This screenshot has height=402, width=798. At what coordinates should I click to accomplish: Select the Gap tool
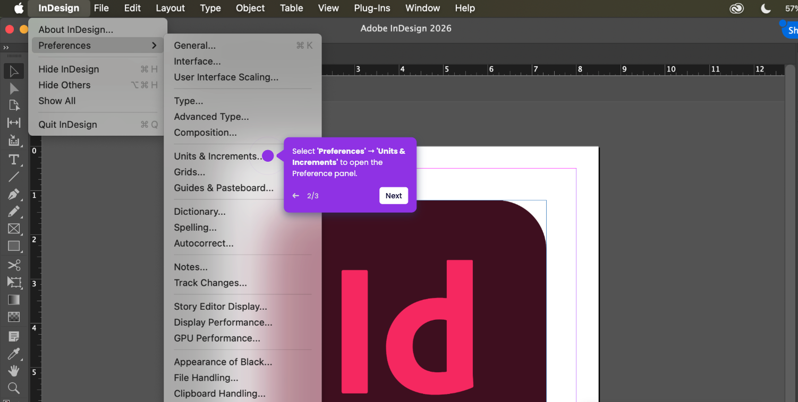pos(14,123)
